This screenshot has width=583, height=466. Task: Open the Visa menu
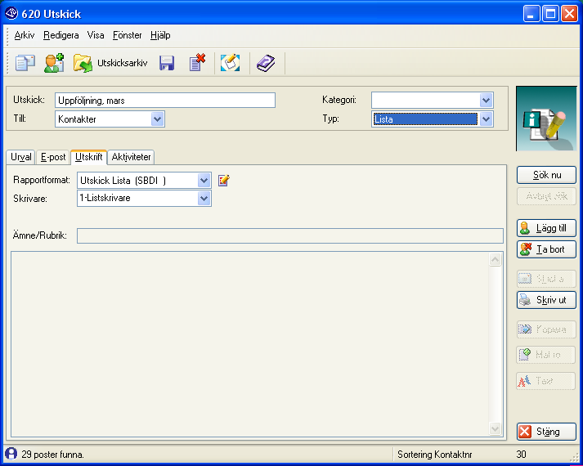(96, 35)
